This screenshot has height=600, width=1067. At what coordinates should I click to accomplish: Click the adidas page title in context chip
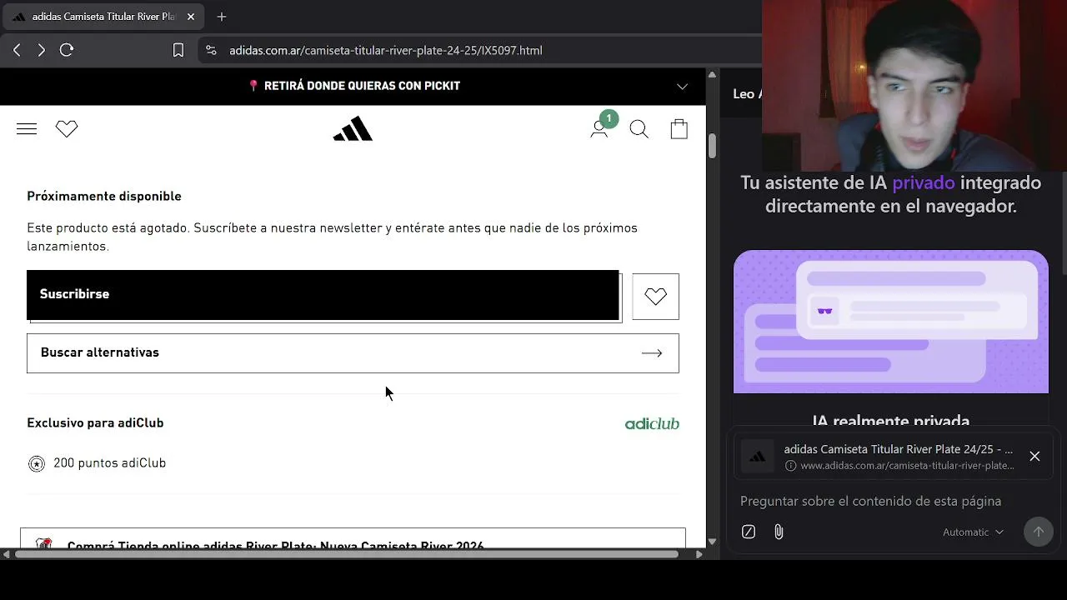pos(899,449)
